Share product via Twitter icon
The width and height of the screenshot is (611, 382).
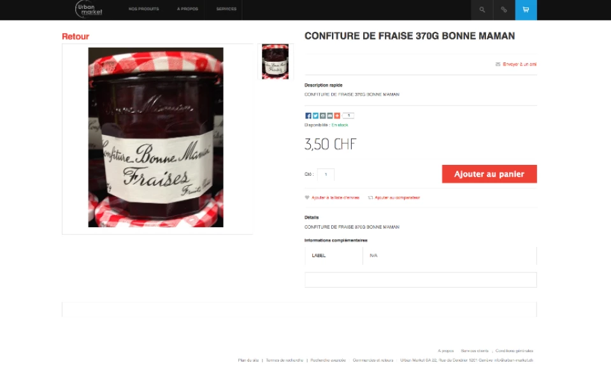[x=315, y=116]
